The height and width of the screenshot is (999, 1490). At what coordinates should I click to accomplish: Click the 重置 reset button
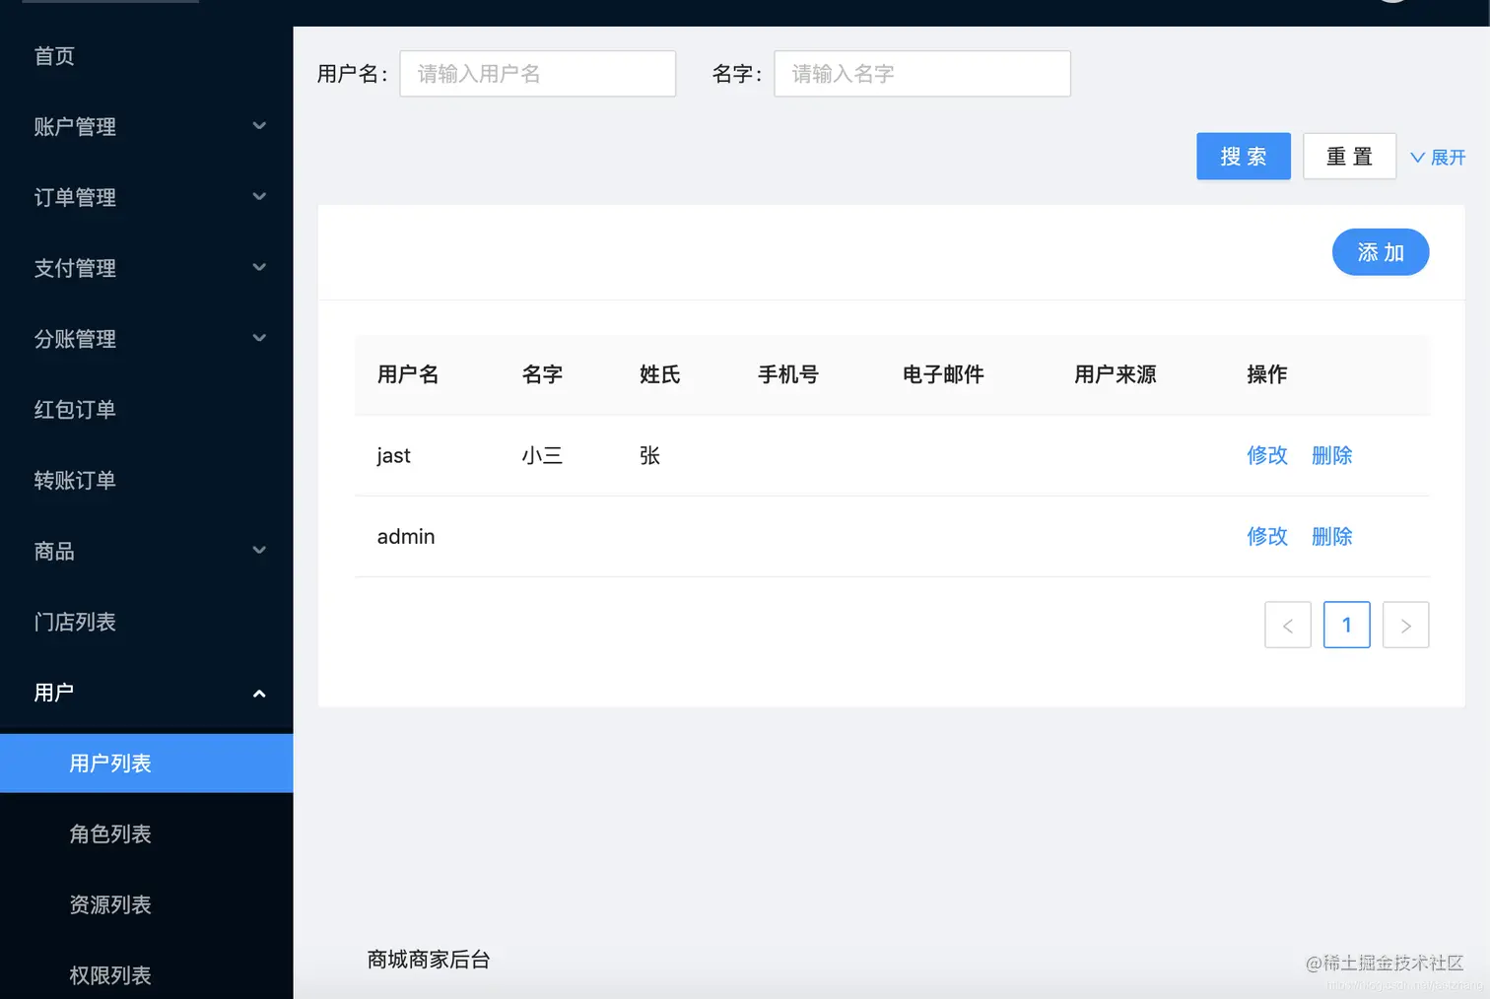pyautogui.click(x=1349, y=156)
